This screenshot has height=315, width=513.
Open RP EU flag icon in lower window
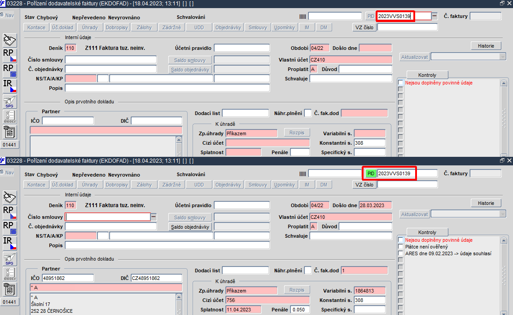click(x=10, y=228)
